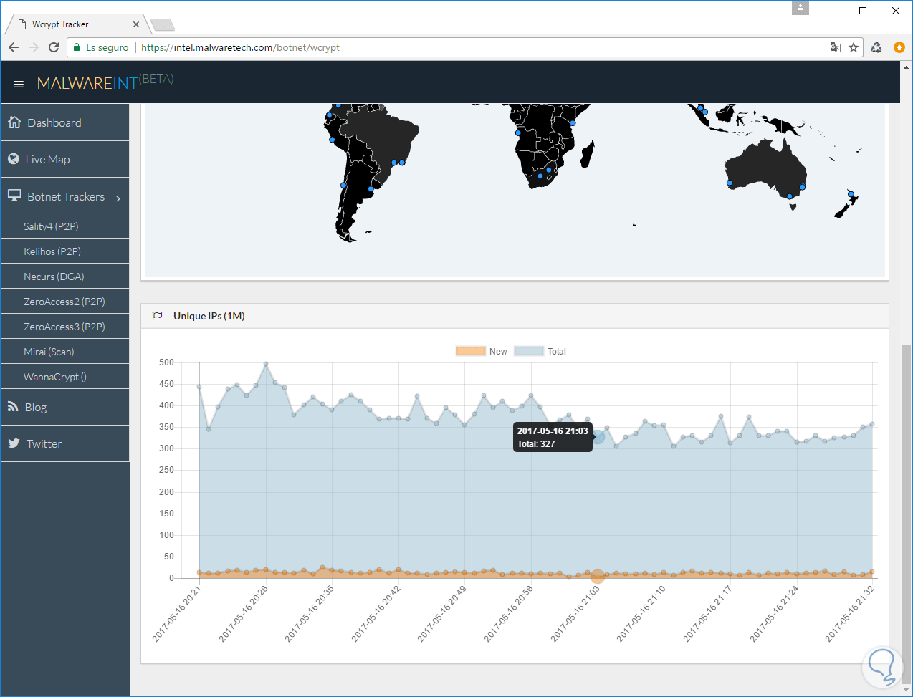Click the translate page icon
913x697 pixels.
[835, 47]
